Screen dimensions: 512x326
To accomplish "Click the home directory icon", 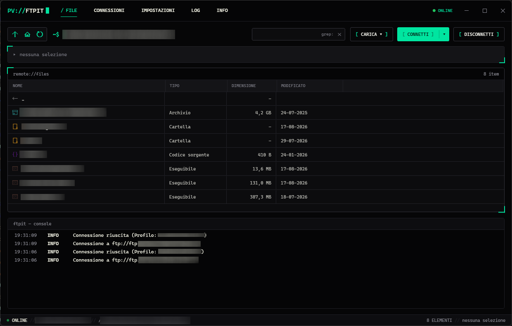I will tap(27, 35).
